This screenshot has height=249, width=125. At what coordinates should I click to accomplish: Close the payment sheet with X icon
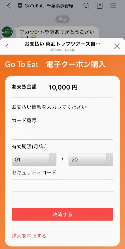click(x=117, y=46)
